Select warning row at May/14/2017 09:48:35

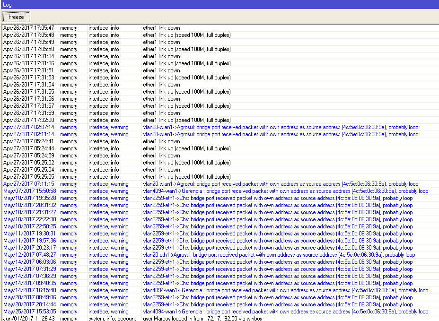[220, 283]
